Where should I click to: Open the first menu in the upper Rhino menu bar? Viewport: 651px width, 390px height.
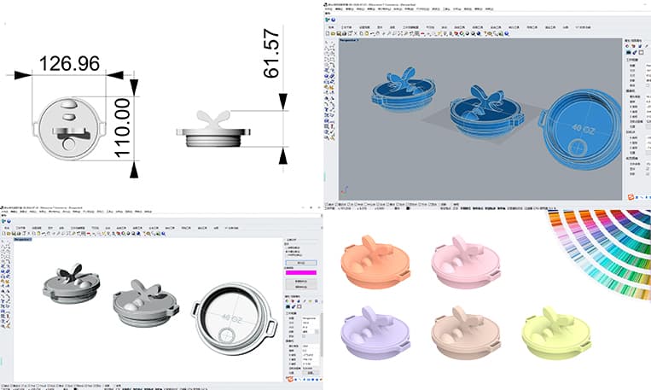point(328,9)
